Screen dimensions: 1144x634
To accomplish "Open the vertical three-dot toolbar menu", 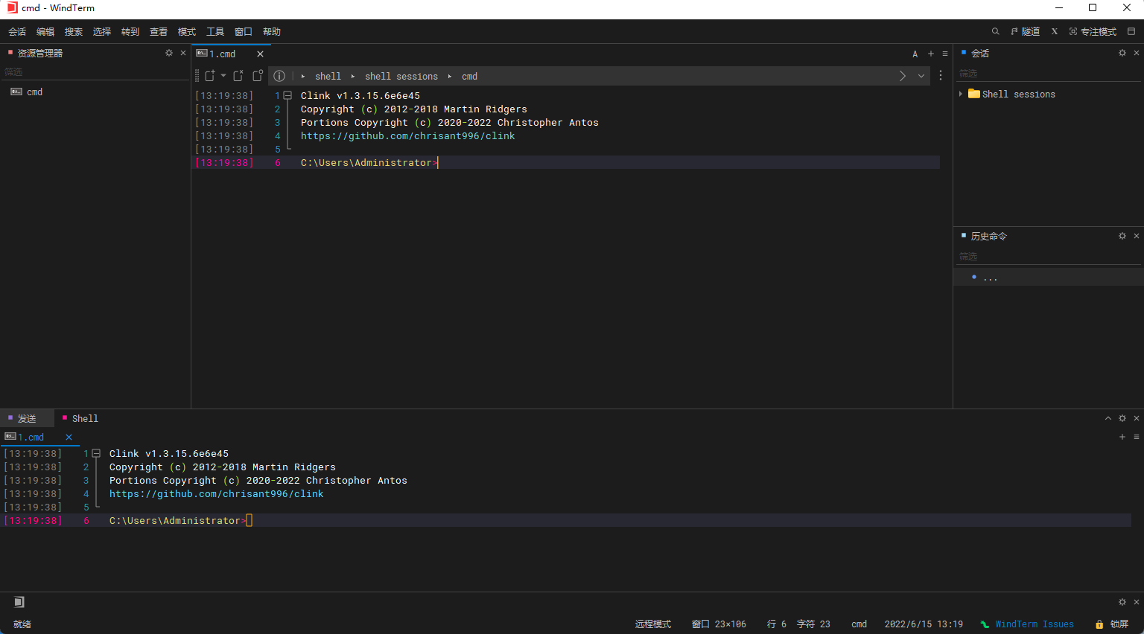I will (x=941, y=76).
